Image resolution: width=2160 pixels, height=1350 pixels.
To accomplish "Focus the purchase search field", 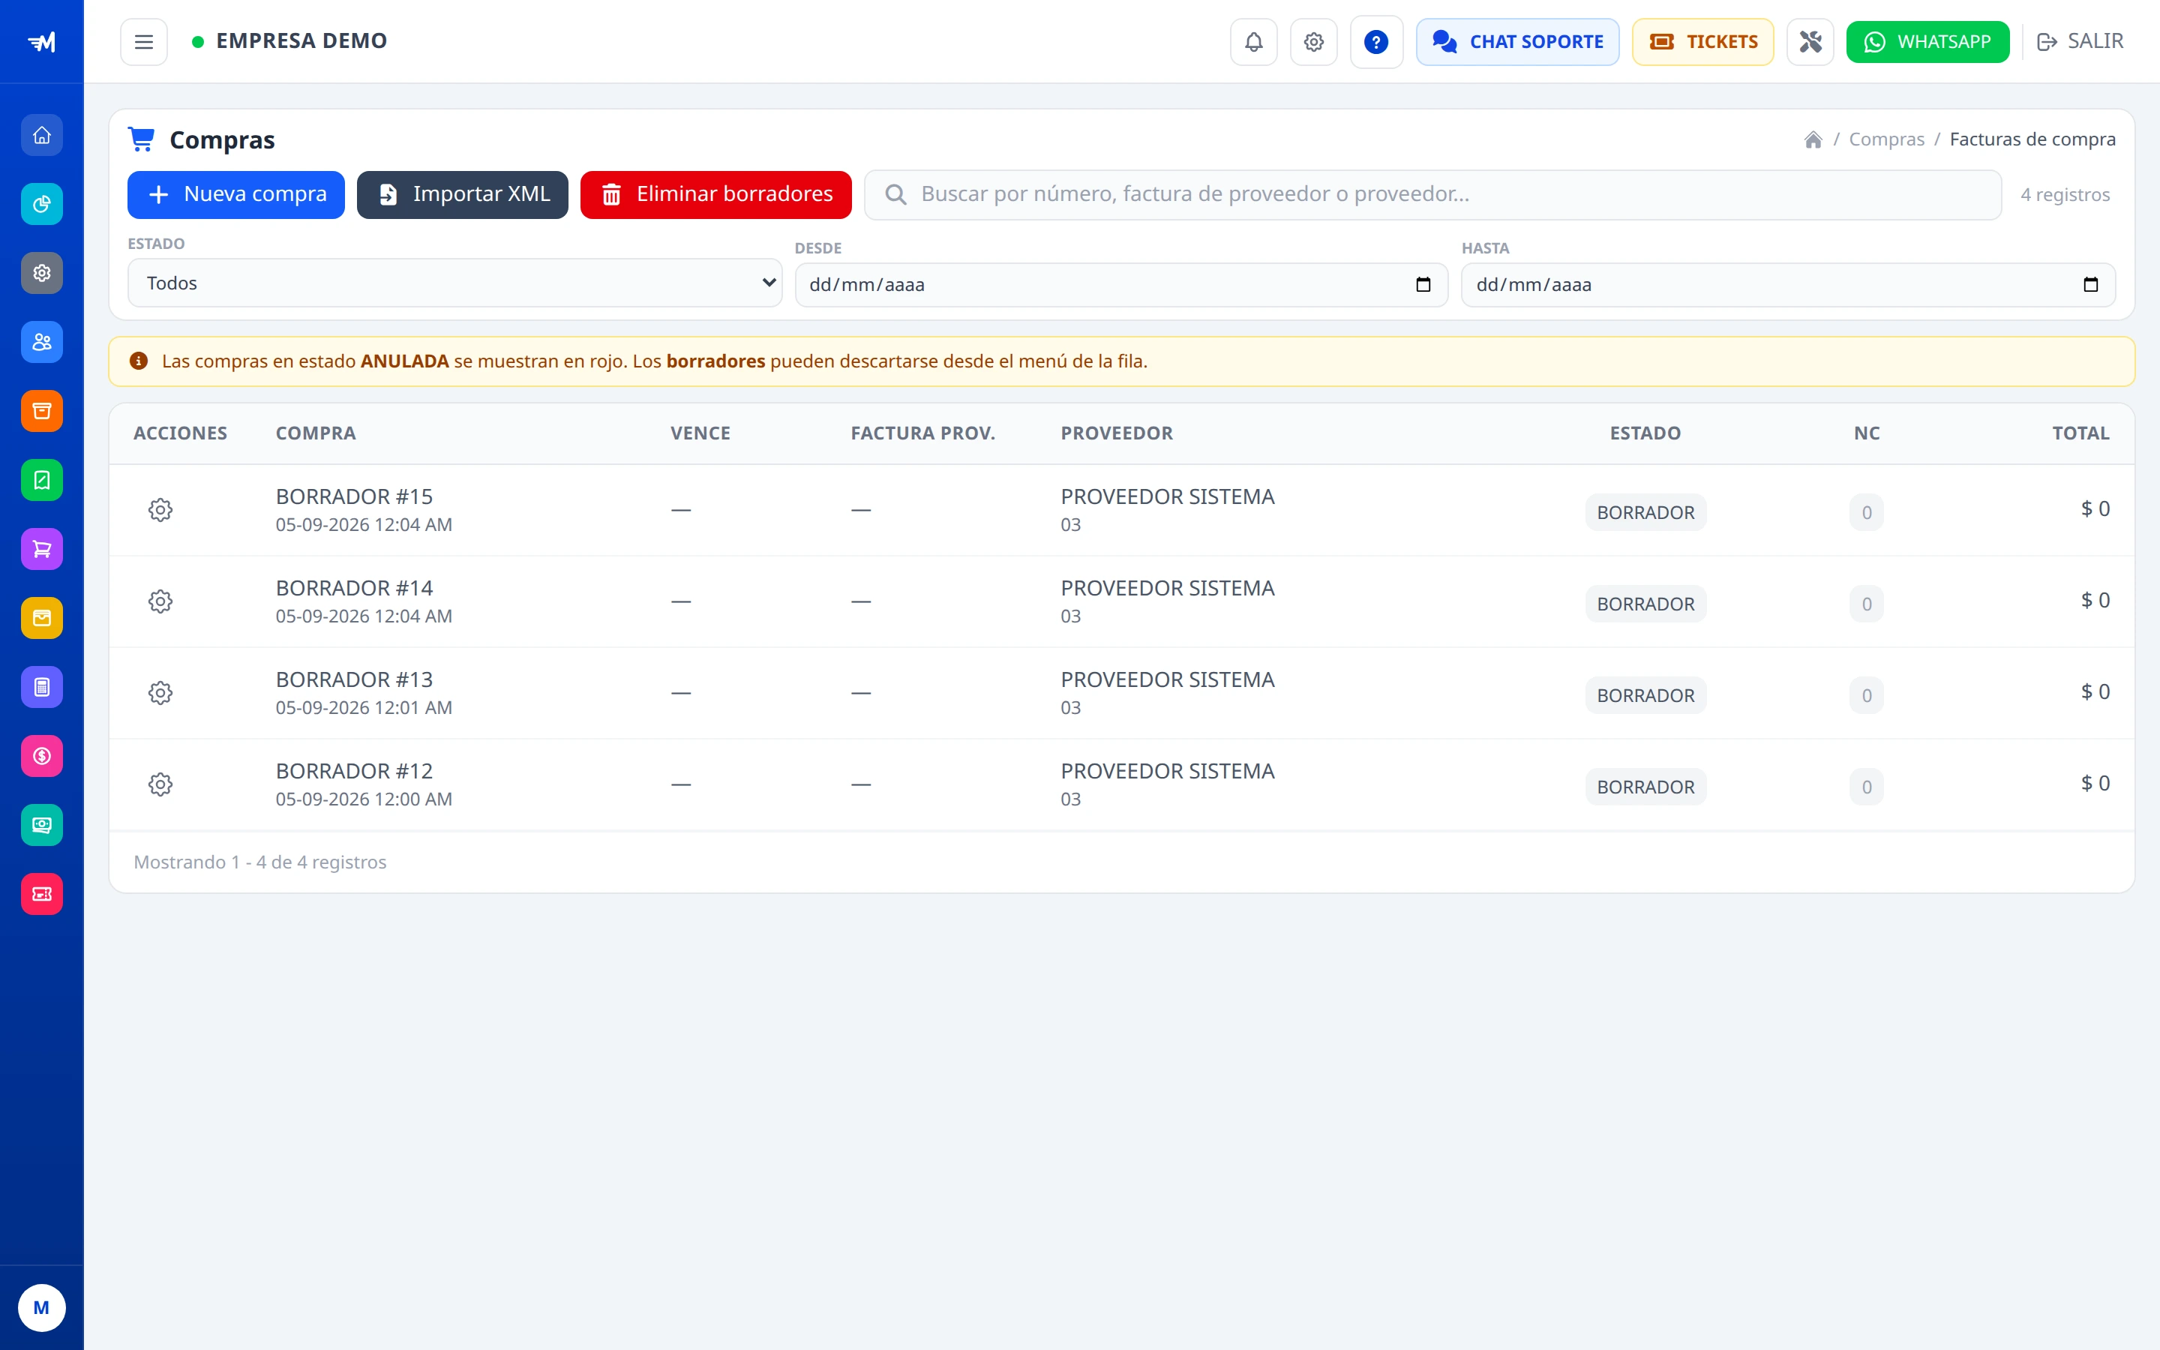I will (x=1432, y=195).
